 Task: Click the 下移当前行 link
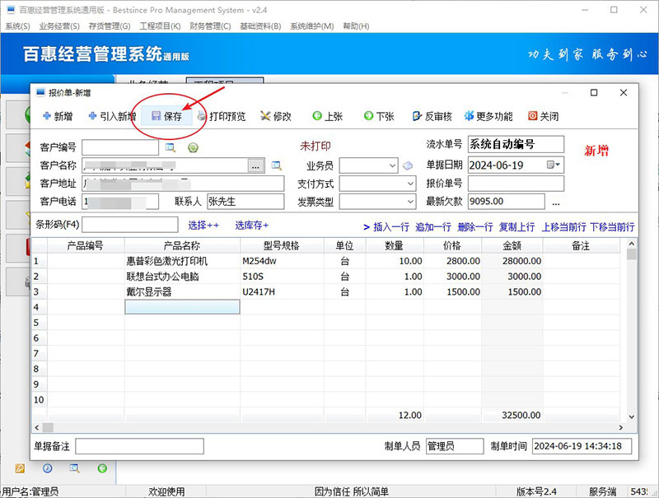pos(612,227)
